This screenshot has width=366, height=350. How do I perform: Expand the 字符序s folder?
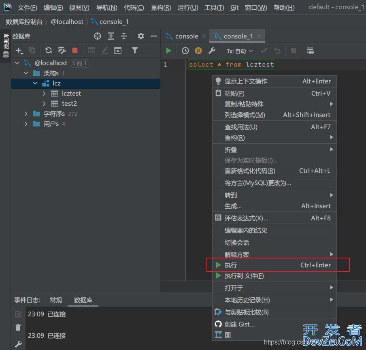click(26, 114)
